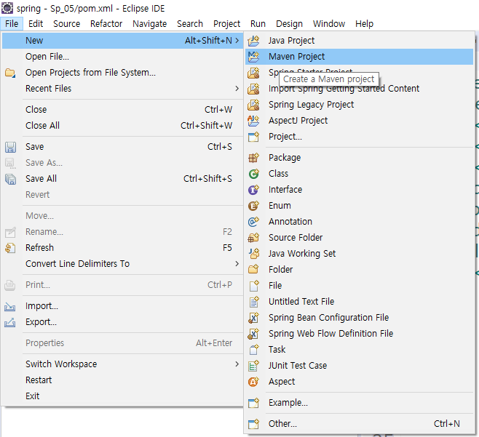The width and height of the screenshot is (479, 437).
Task: Click the Annotation icon
Action: (253, 222)
